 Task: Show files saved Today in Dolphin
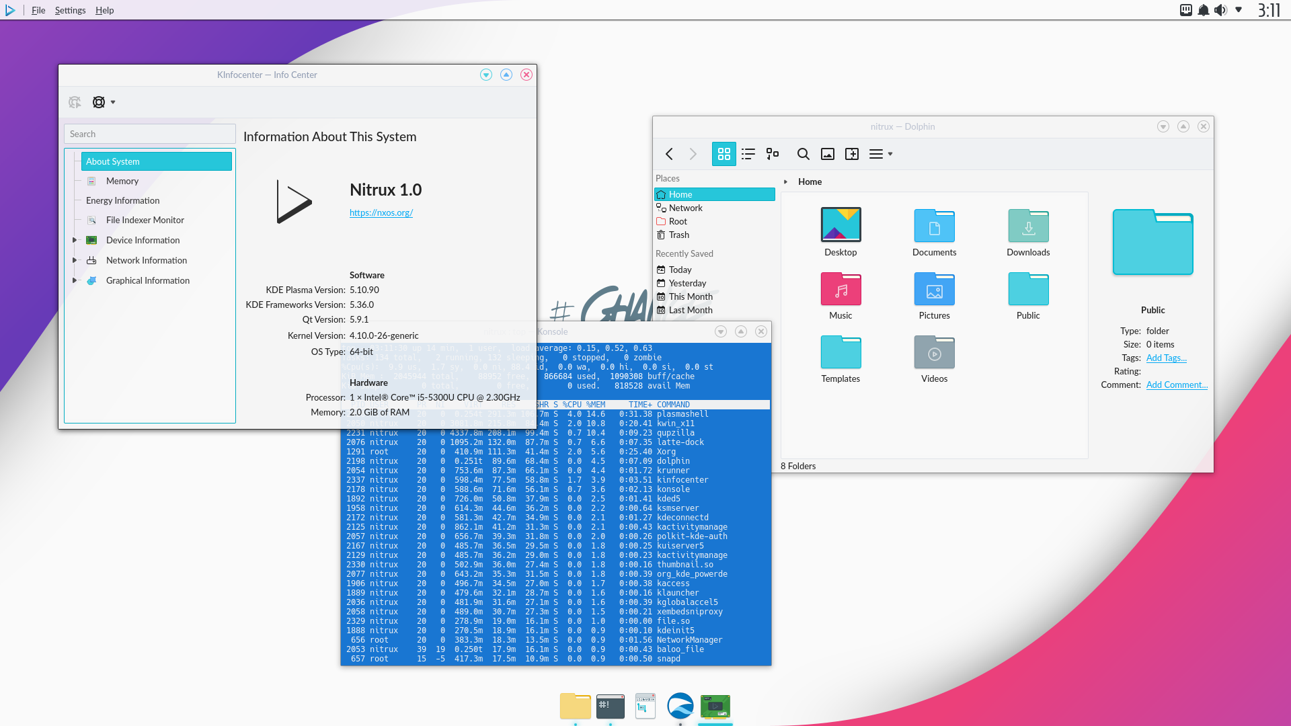(715, 270)
